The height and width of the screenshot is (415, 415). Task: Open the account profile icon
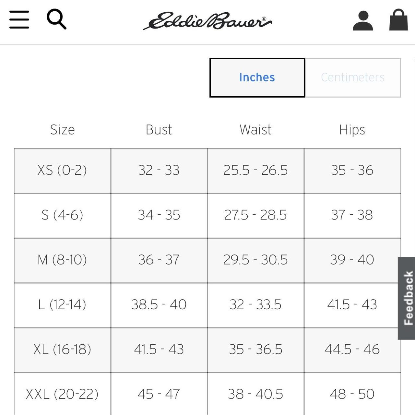coord(362,20)
